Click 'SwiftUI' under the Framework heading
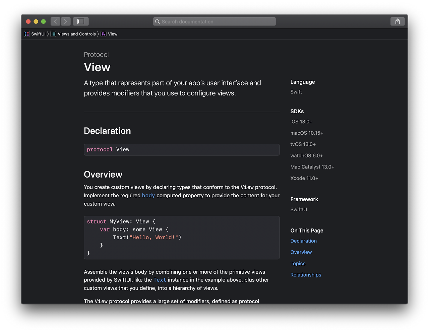The height and width of the screenshot is (332, 429). click(x=299, y=209)
